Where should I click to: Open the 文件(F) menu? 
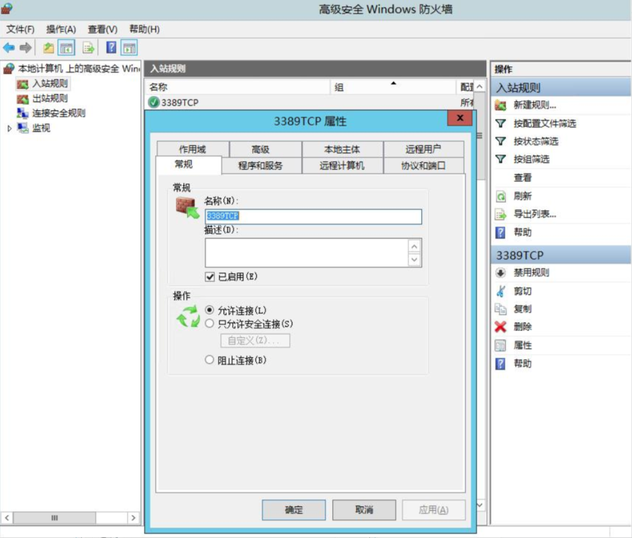click(x=20, y=29)
